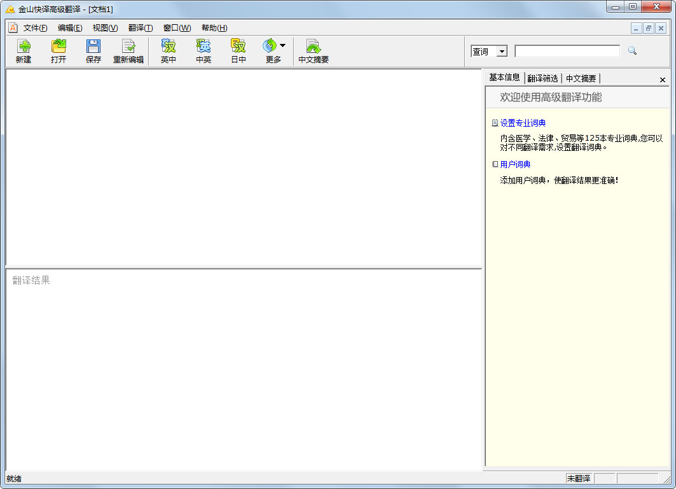Switch to the 翻译筛选 tab
The width and height of the screenshot is (676, 489).
pos(543,78)
